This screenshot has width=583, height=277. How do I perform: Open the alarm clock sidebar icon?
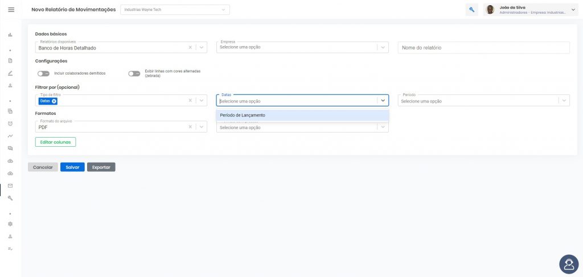click(x=10, y=123)
